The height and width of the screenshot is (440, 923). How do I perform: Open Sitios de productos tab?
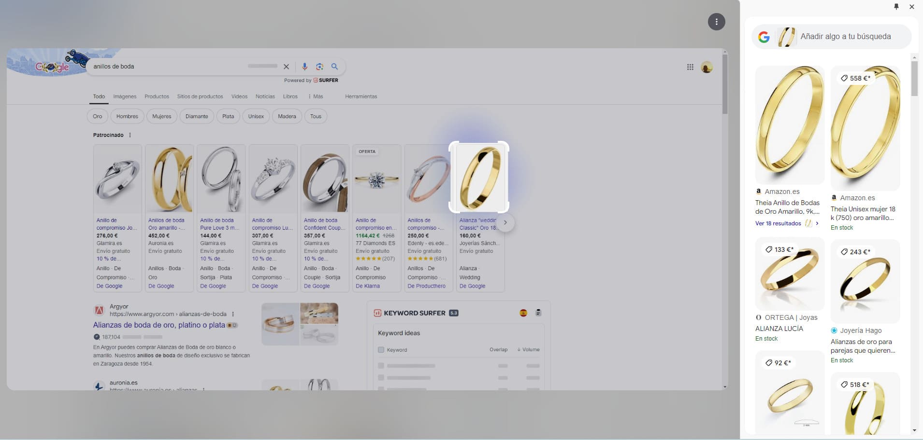click(x=200, y=96)
